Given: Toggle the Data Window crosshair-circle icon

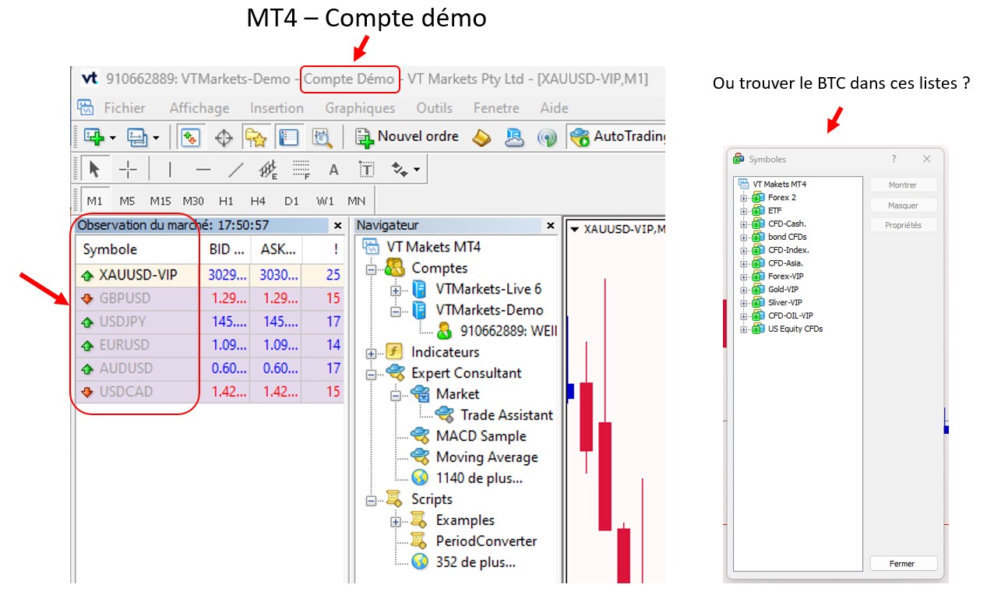Looking at the screenshot, I should [x=224, y=138].
